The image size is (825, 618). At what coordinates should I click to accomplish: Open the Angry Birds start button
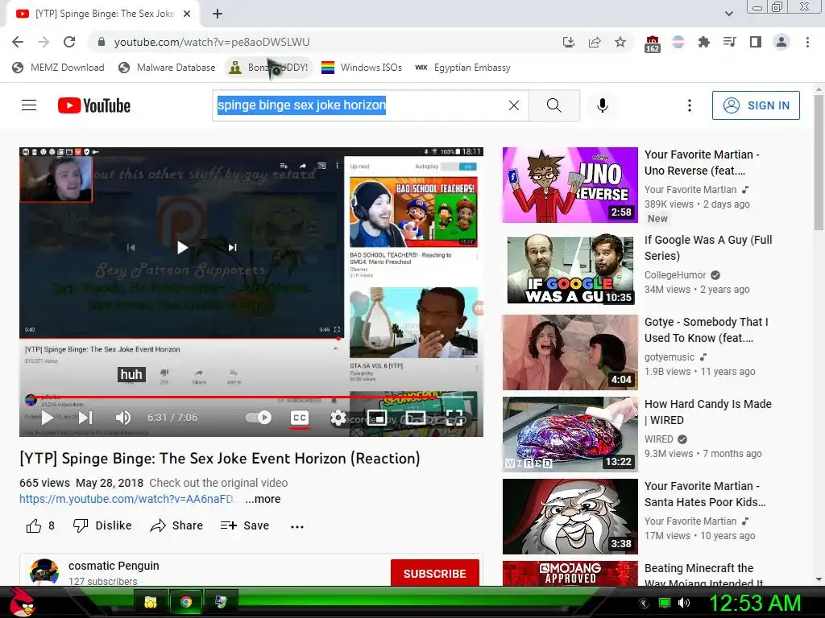click(21, 602)
